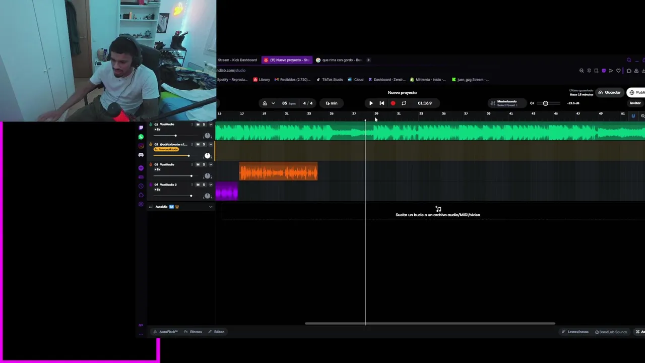Expand track 03 chevron
This screenshot has height=363, width=645.
click(211, 165)
